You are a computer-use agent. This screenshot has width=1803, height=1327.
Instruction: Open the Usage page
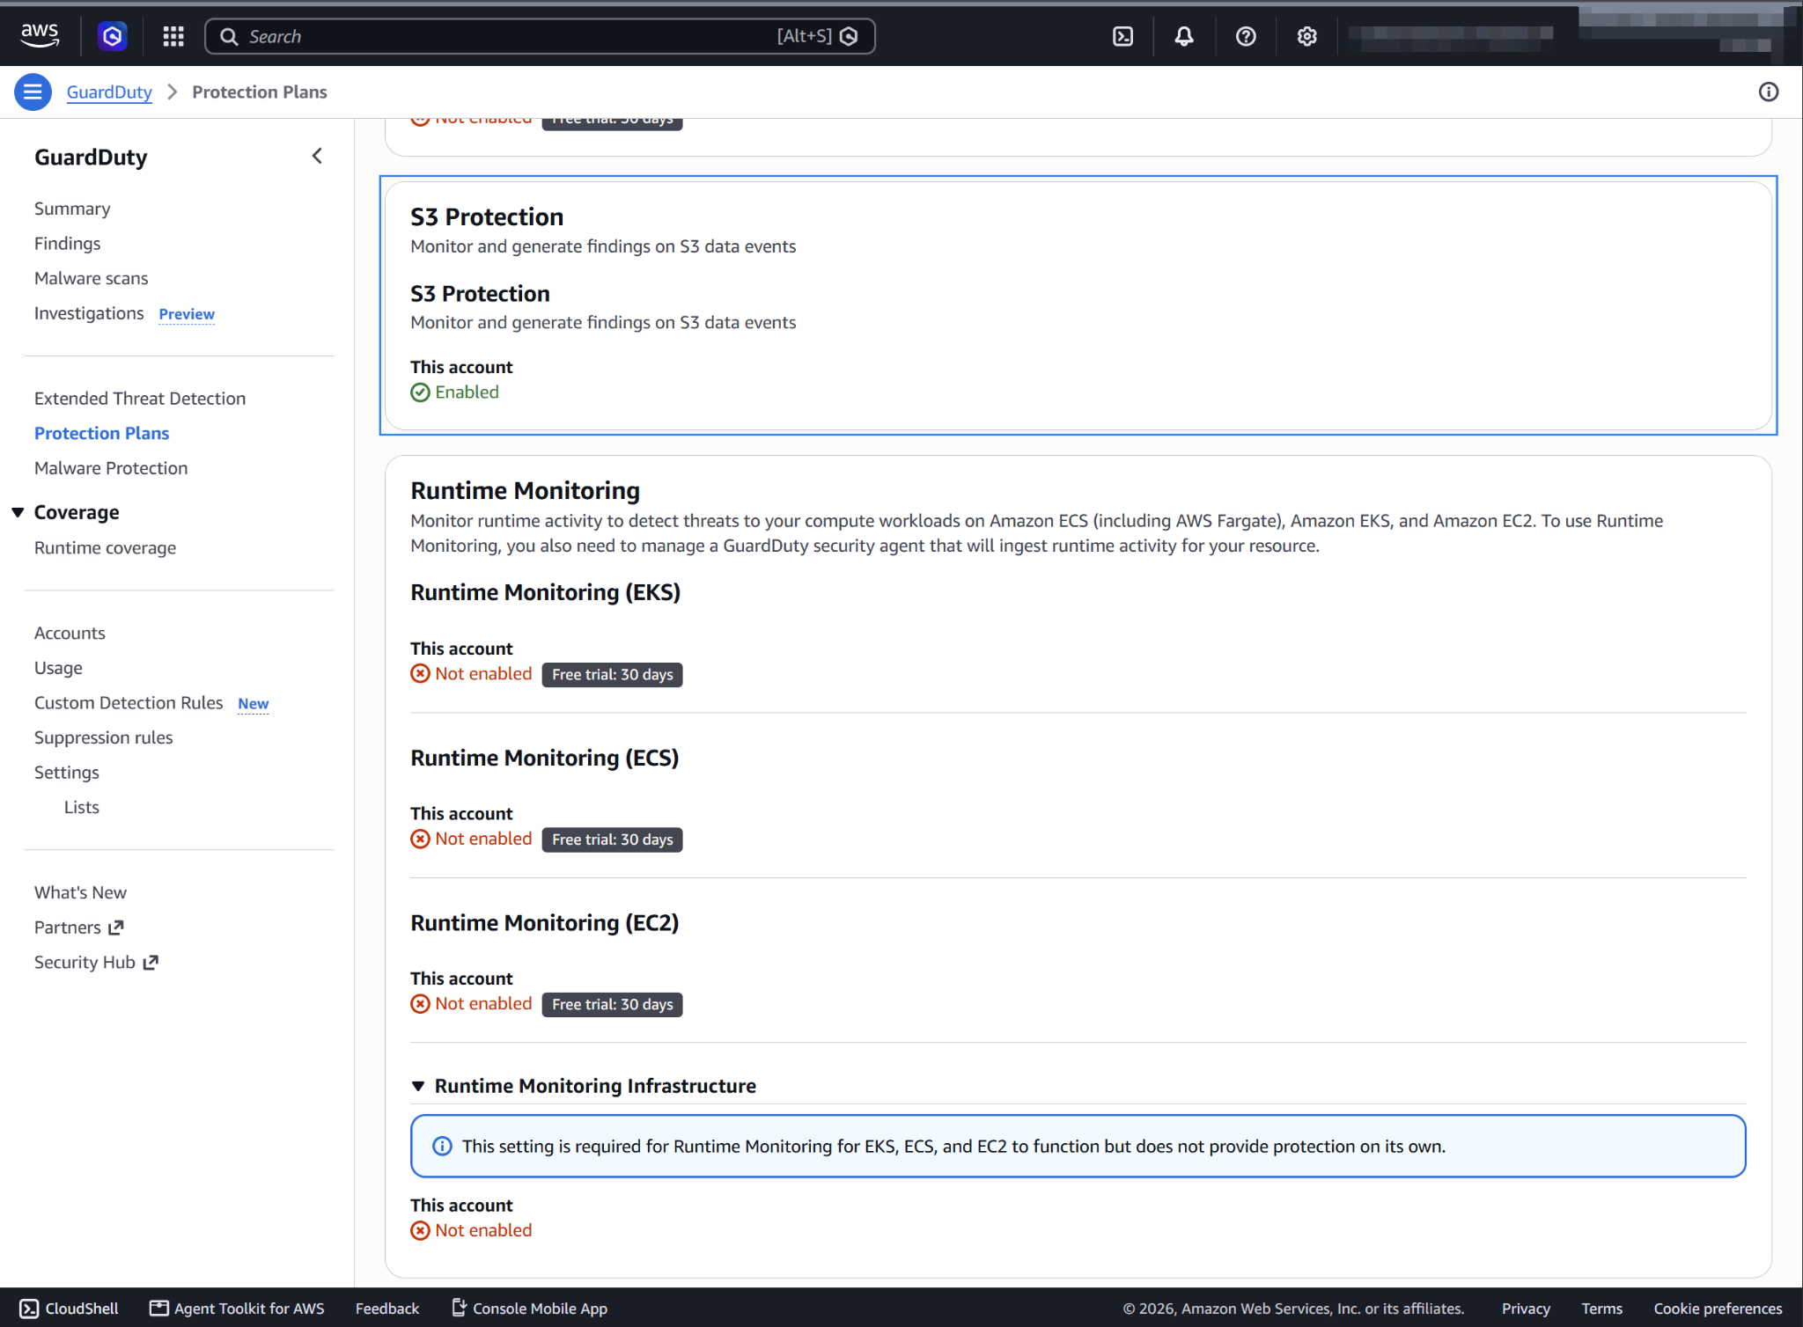[58, 668]
